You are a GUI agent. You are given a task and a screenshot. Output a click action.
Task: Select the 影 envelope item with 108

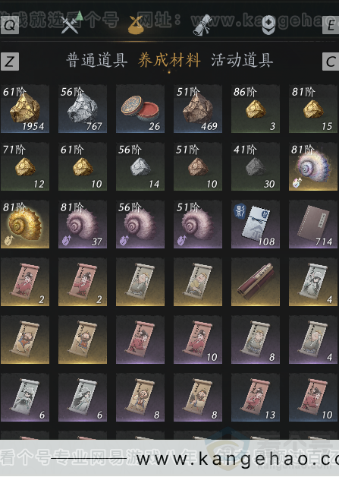pyautogui.click(x=256, y=224)
